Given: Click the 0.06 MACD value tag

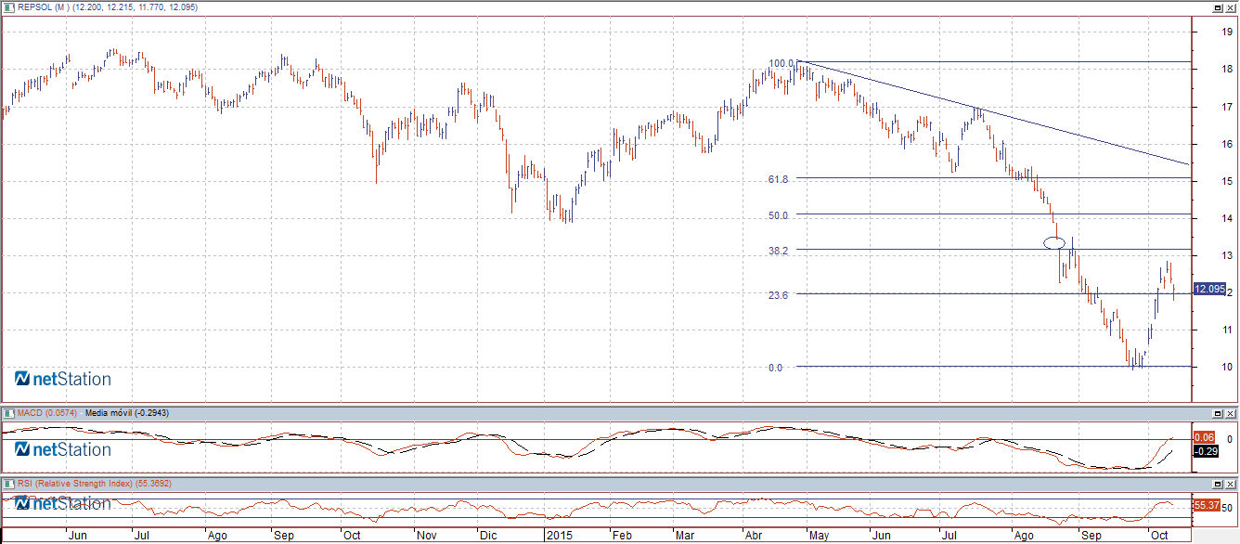Looking at the screenshot, I should click(x=1206, y=437).
